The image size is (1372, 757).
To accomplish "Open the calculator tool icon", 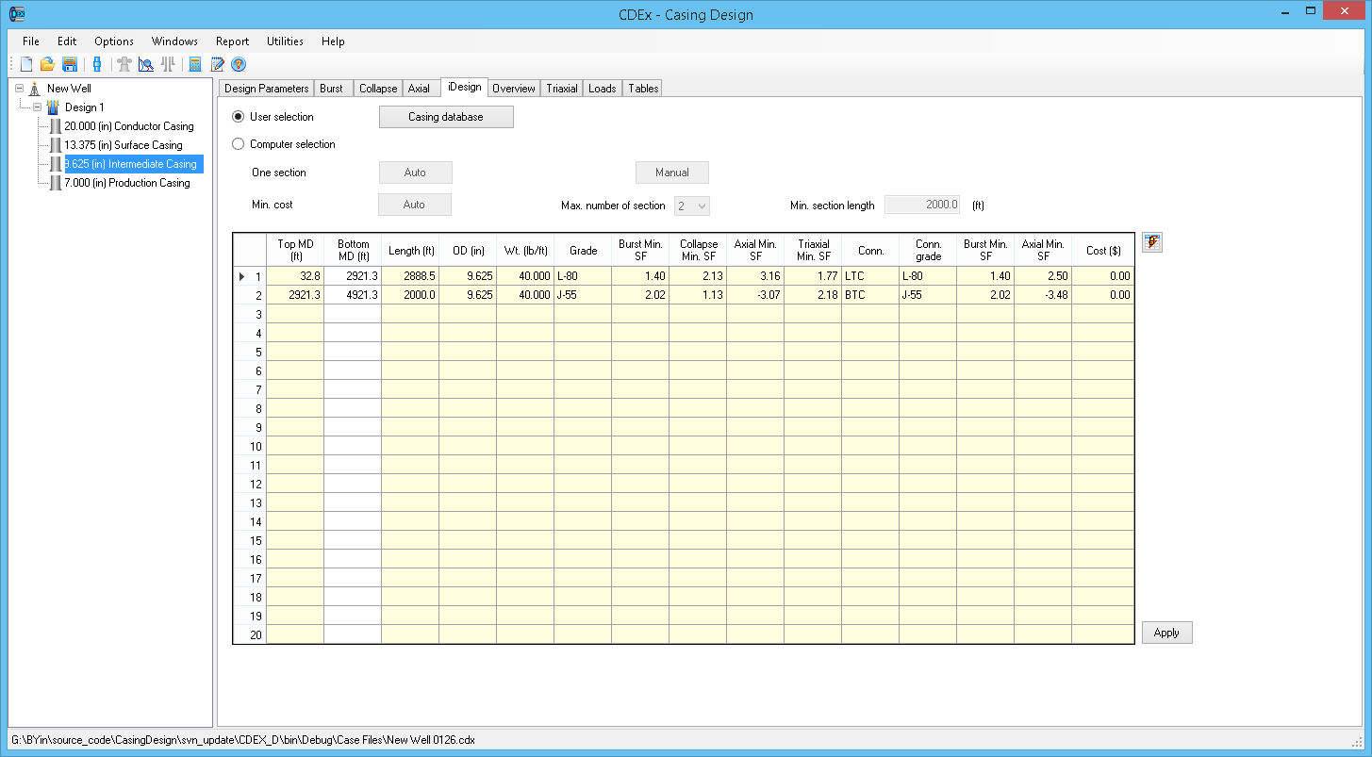I will (195, 64).
